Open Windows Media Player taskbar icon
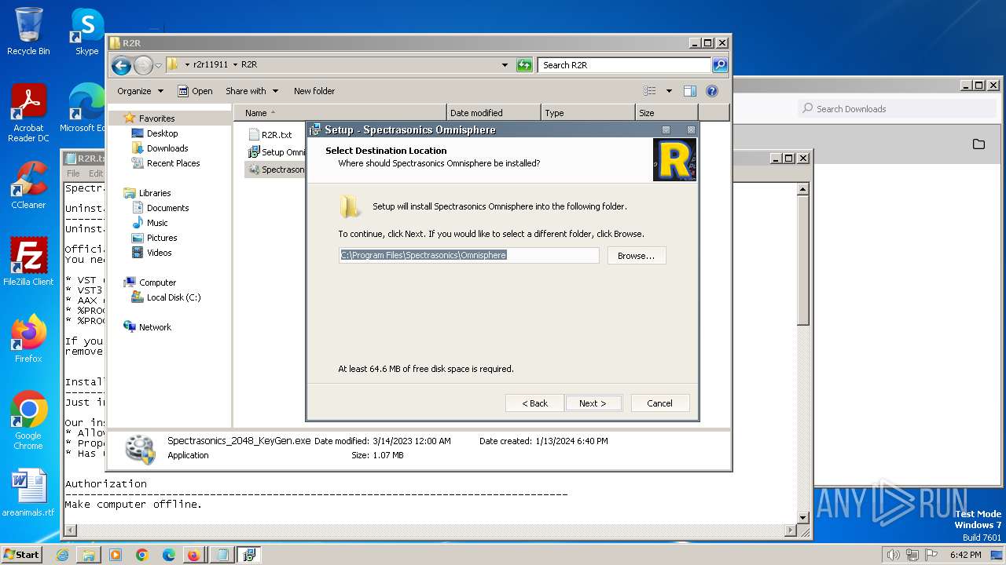 tap(116, 555)
